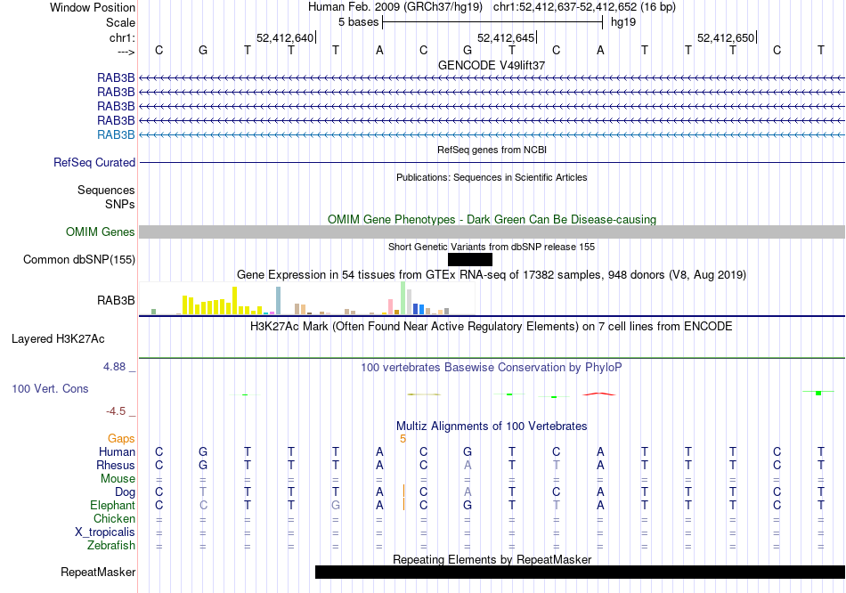Screen dimensions: 846x593
Task: Click the tall light green GTEx expression bar
Action: (403, 298)
